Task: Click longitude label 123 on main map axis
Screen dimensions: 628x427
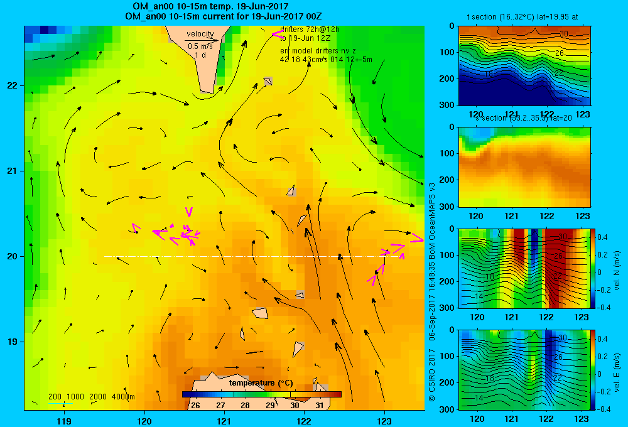Action: click(384, 421)
